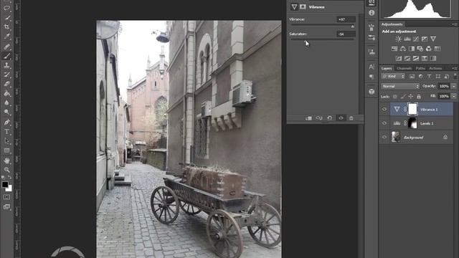This screenshot has width=459, height=258.
Task: Open the Character panel icon
Action: (x=372, y=67)
